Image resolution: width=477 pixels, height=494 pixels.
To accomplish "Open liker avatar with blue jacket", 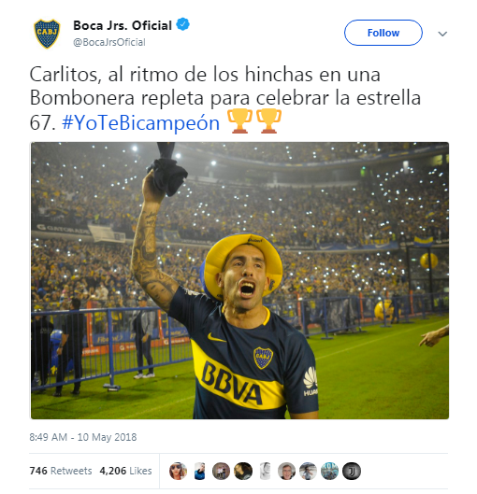I will [x=200, y=471].
